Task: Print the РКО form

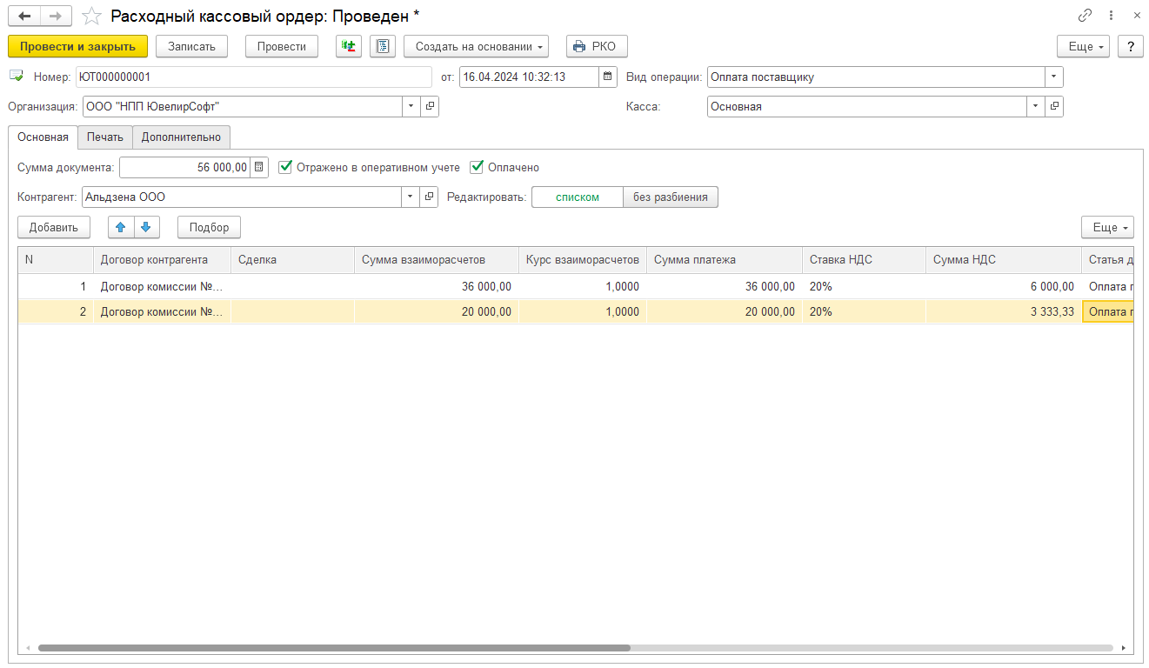Action: click(597, 46)
